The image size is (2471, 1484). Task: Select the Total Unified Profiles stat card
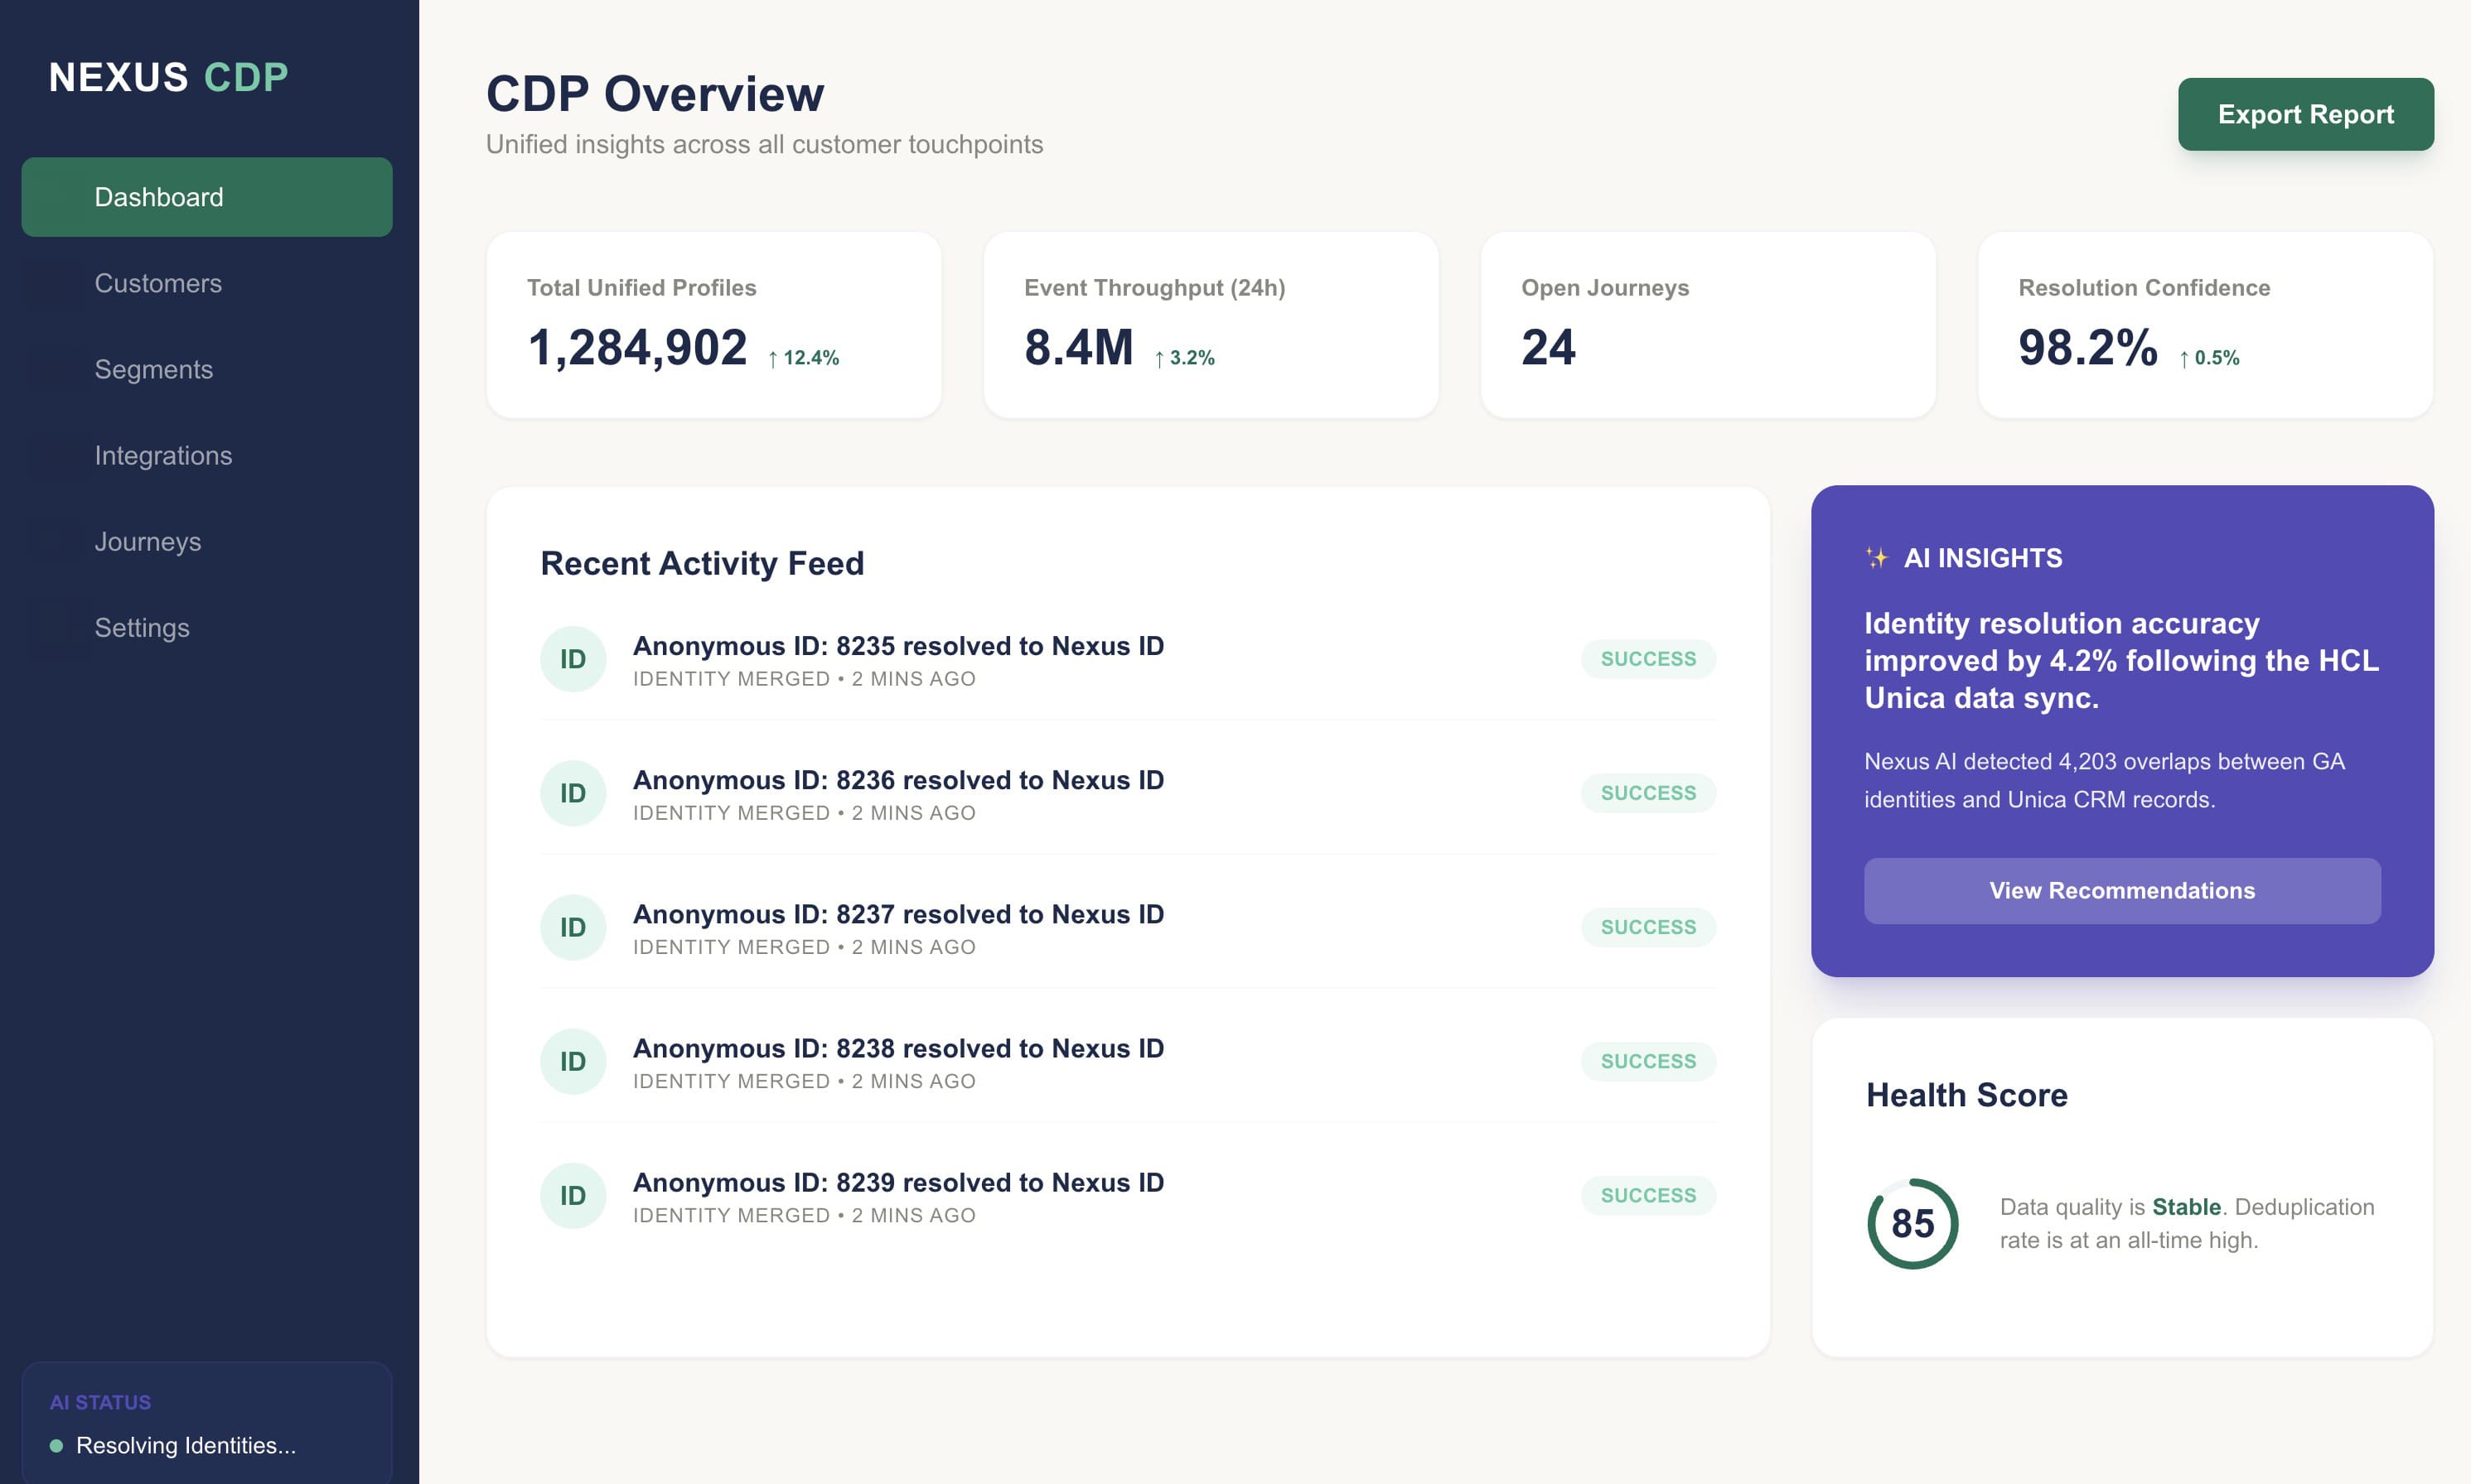click(x=713, y=324)
